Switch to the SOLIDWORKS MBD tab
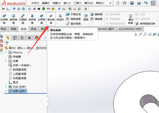 130,29
